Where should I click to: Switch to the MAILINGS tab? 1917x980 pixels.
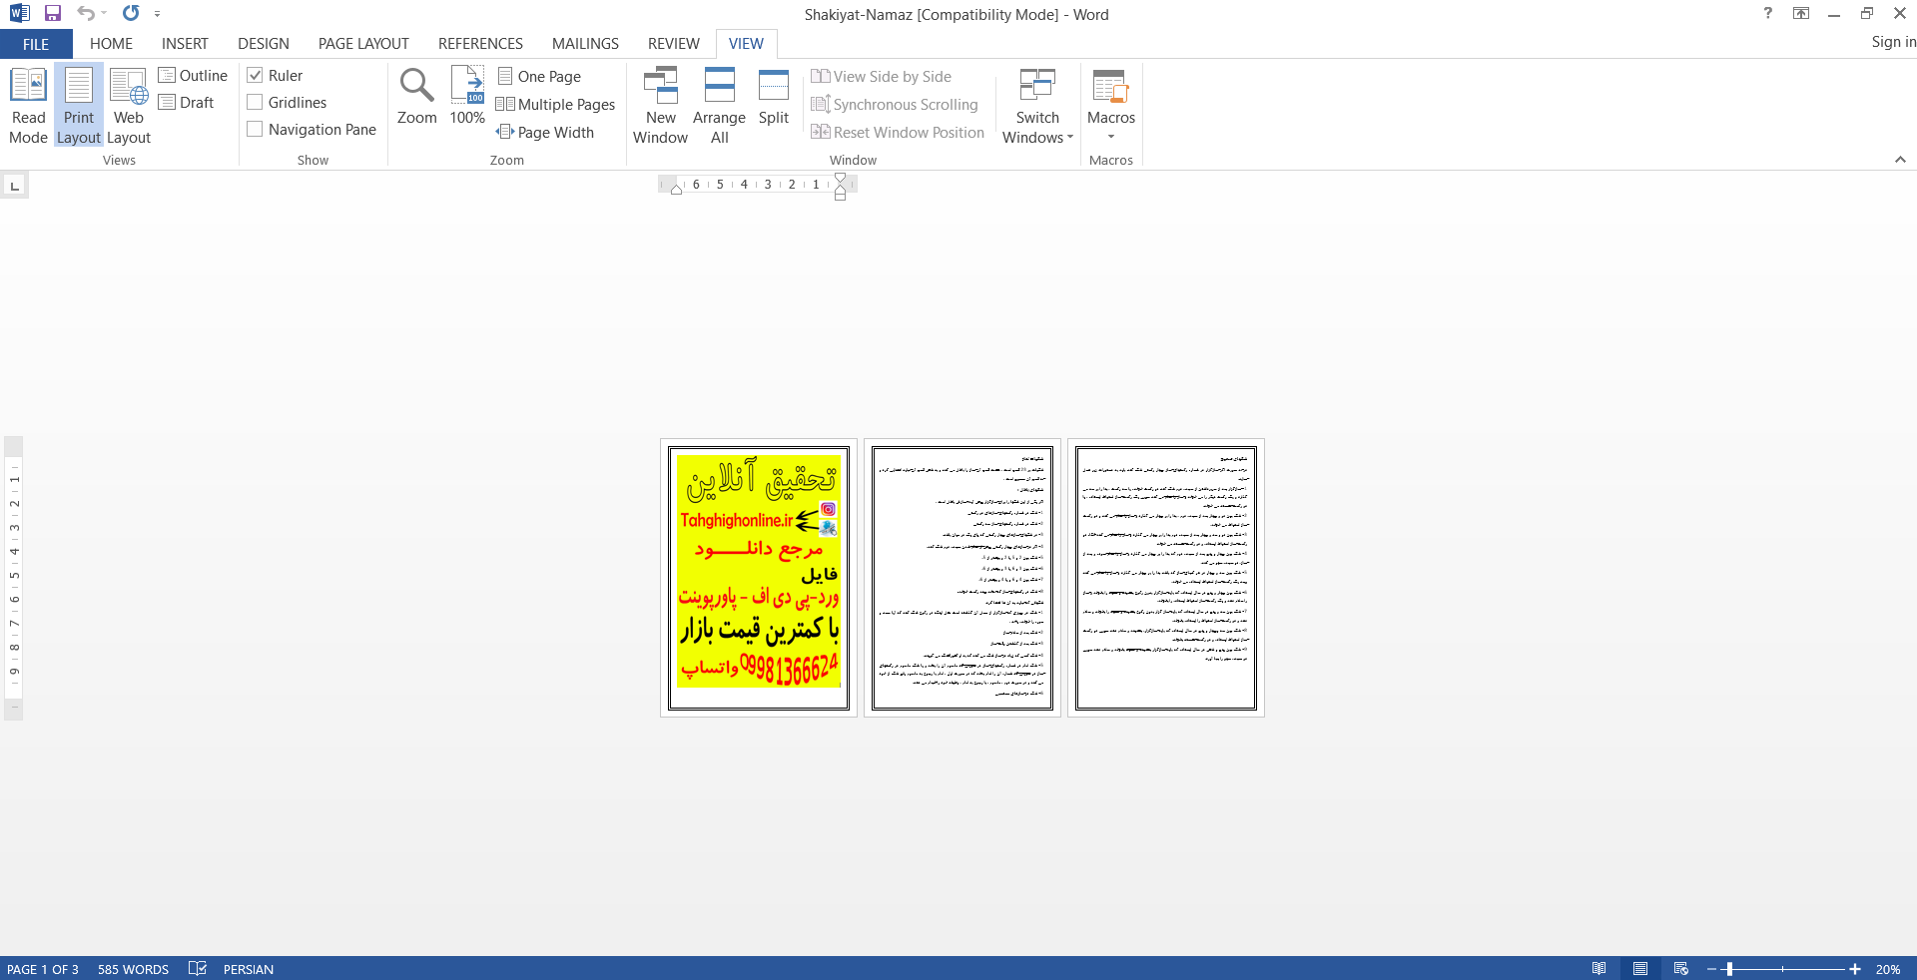pos(585,44)
